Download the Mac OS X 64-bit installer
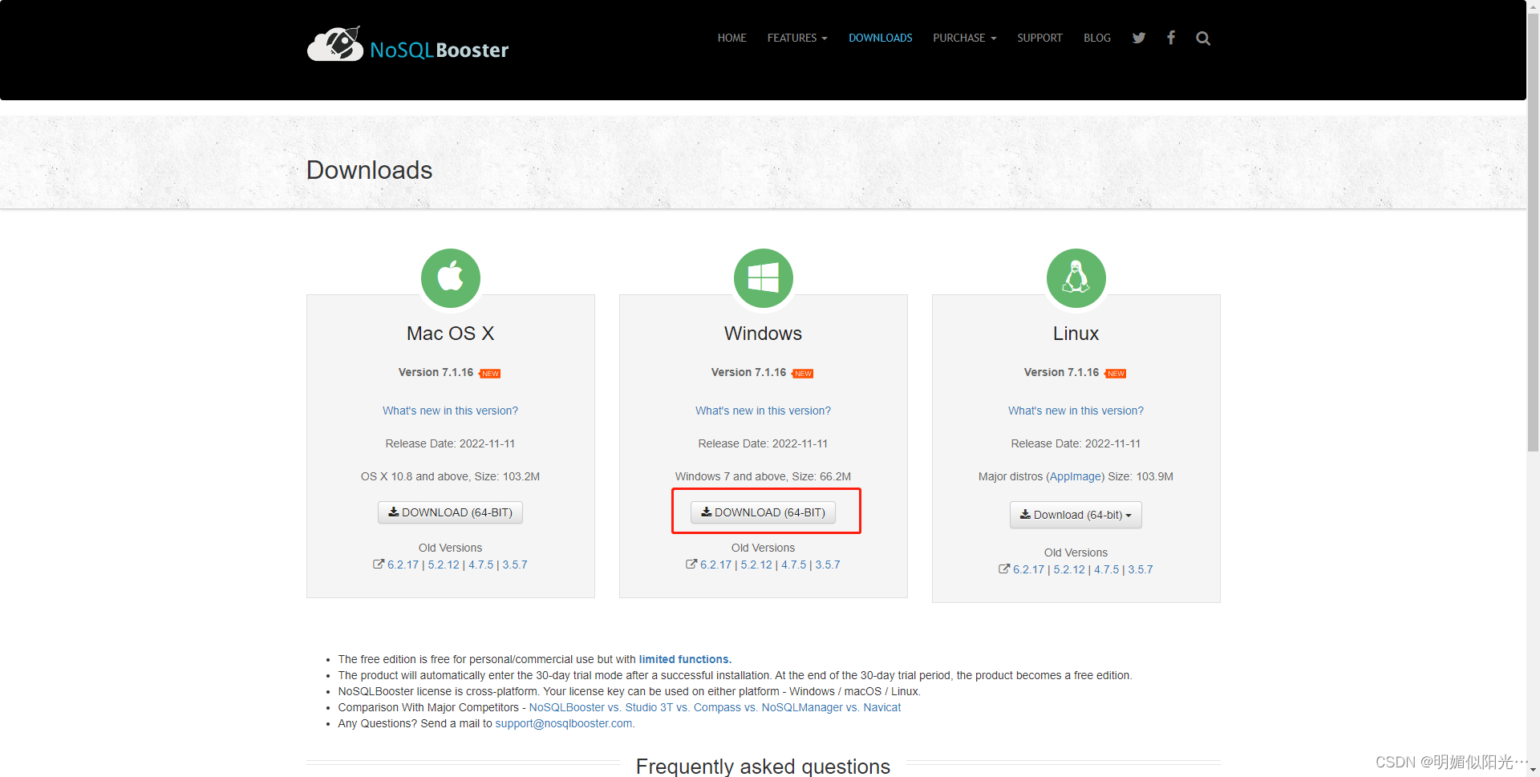This screenshot has height=777, width=1540. [x=451, y=512]
